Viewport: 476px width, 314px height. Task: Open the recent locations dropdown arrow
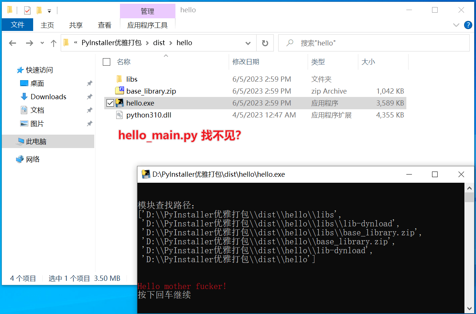click(x=42, y=43)
